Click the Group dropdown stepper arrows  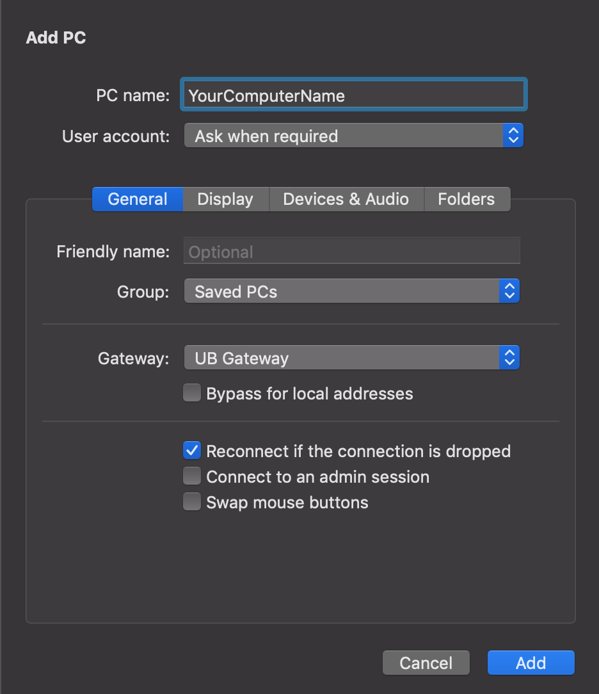[509, 292]
